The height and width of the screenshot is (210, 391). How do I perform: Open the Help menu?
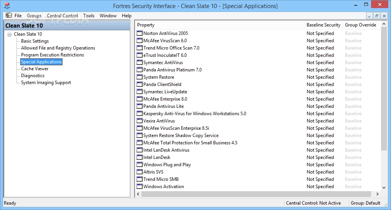(127, 15)
